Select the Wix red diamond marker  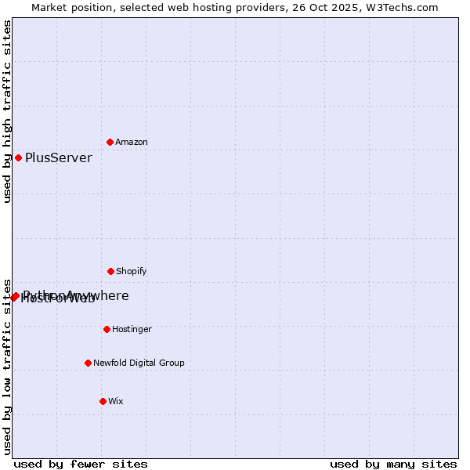coord(103,401)
